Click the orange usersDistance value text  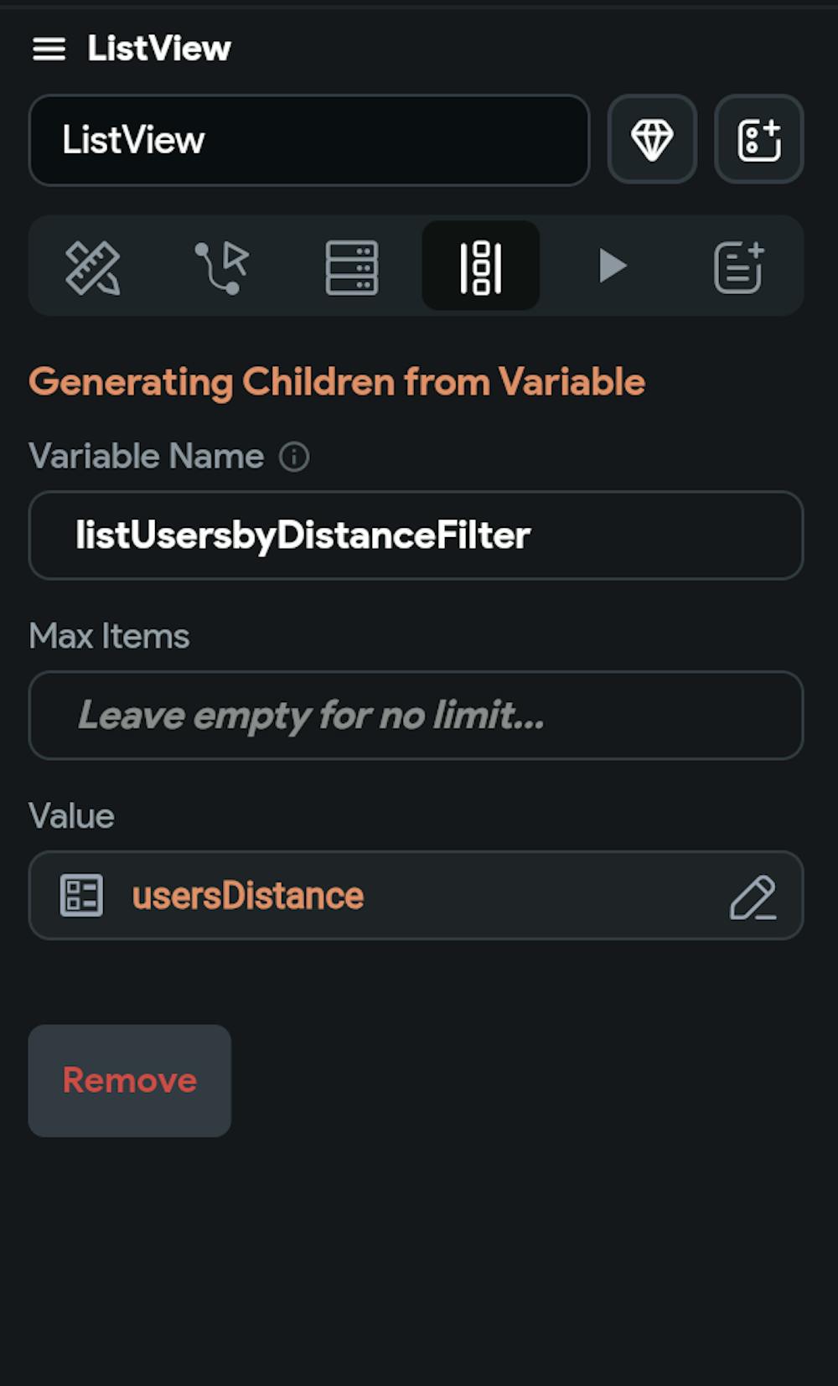pyautogui.click(x=248, y=896)
